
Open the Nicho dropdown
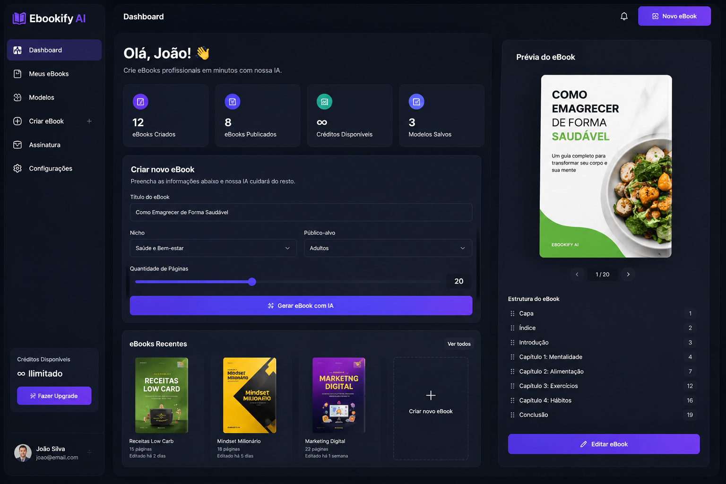(213, 248)
